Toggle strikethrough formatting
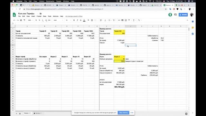206x116 pixels. [x=81, y=20]
